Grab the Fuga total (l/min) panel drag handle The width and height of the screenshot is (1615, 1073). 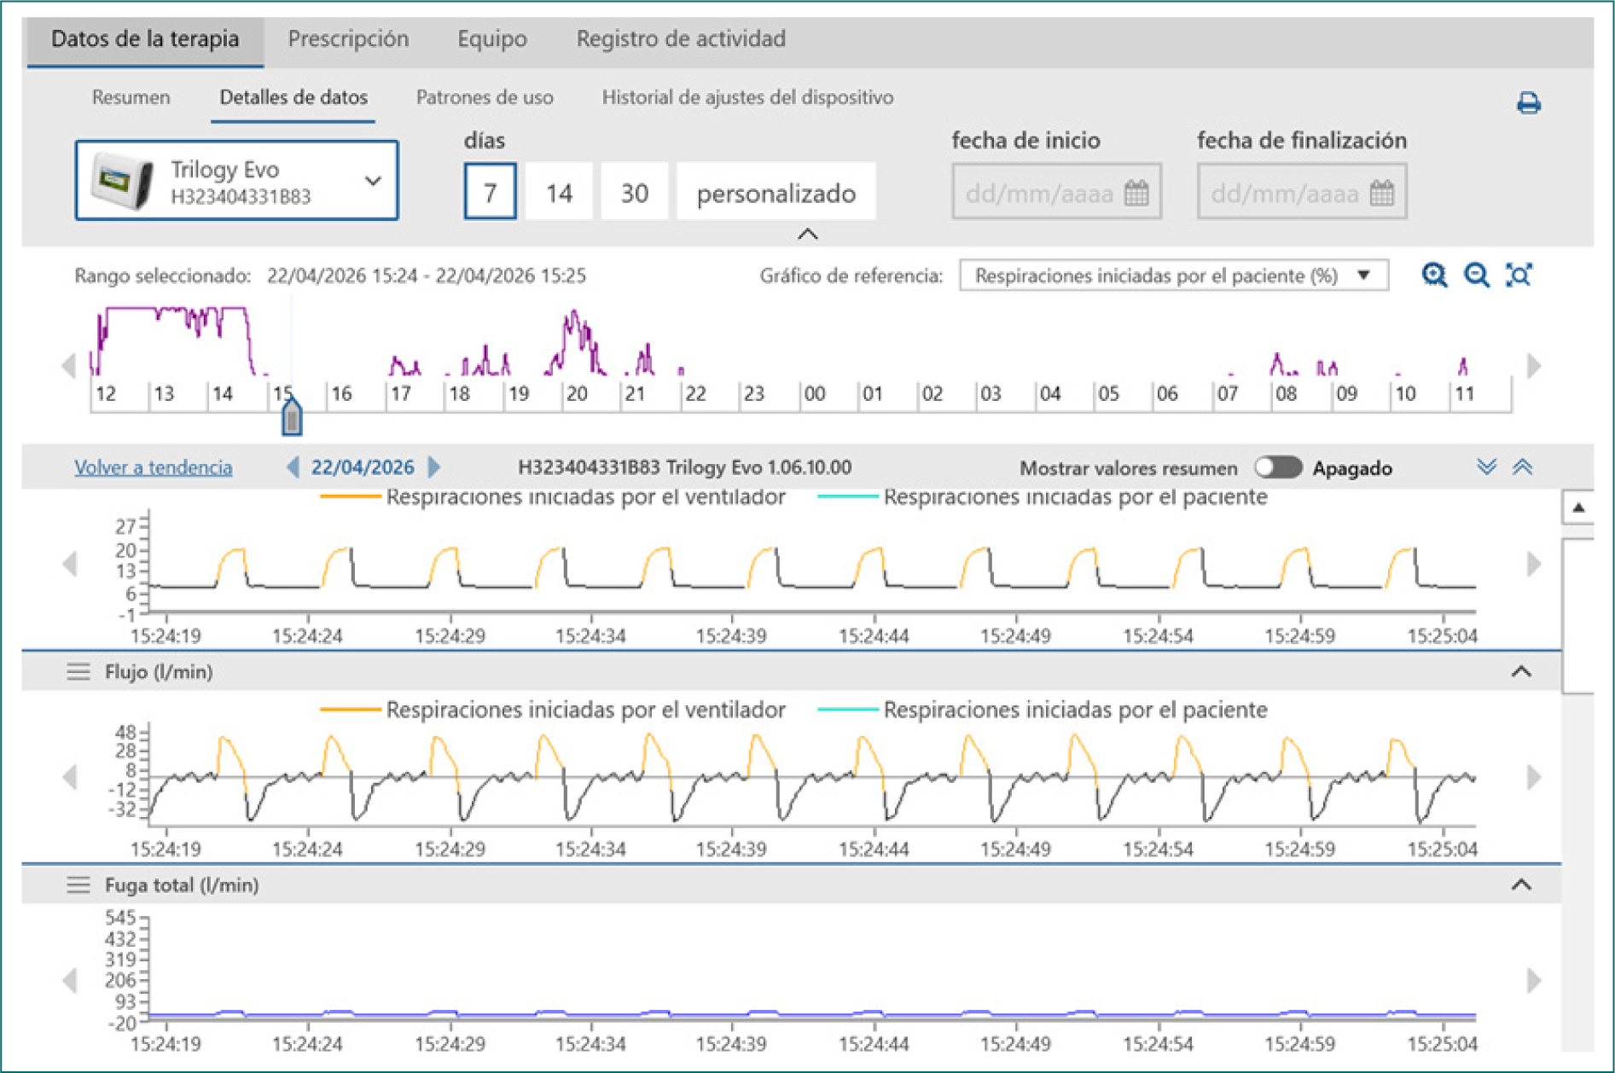pyautogui.click(x=78, y=884)
